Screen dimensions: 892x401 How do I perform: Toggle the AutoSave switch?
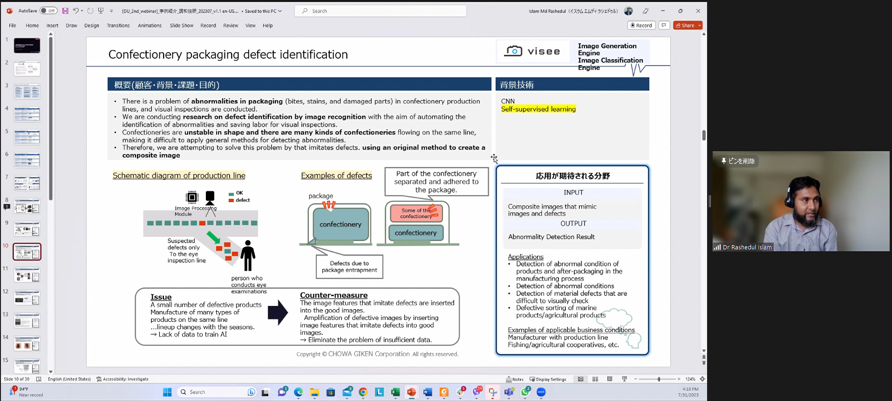48,11
